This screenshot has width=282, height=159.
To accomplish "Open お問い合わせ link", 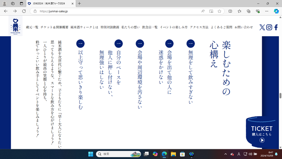I will (244, 27).
